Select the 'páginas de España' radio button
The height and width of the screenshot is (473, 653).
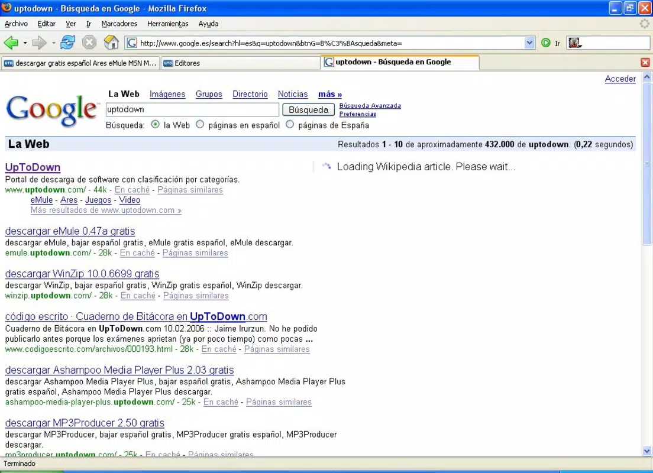point(290,125)
